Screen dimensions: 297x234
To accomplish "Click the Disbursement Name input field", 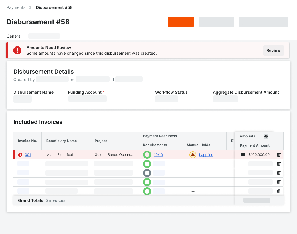I will 22,99.
